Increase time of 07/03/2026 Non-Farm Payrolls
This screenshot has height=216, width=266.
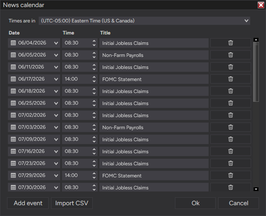[x=94, y=125]
